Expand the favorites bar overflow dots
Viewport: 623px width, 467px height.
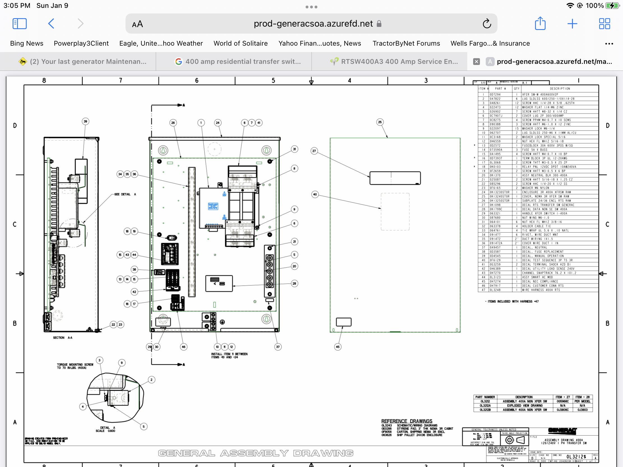pyautogui.click(x=609, y=44)
